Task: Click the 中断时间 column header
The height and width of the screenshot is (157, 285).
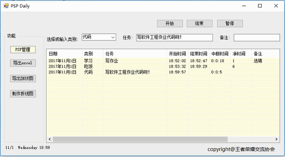Action: coord(220,54)
